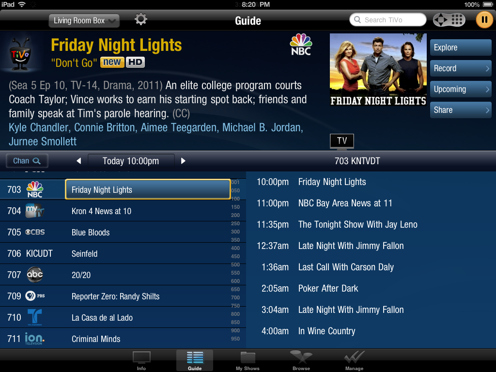Select channel 710 Telemundo logo
496x372 pixels.
point(35,317)
